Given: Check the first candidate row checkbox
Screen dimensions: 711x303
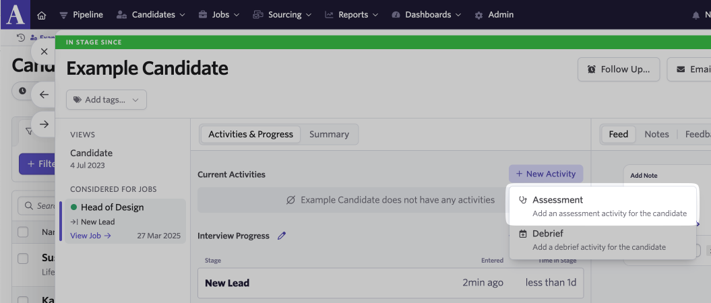Looking at the screenshot, I should click(23, 259).
